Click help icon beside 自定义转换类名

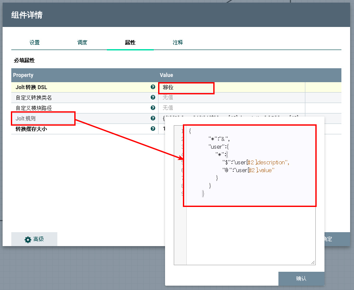tap(153, 97)
